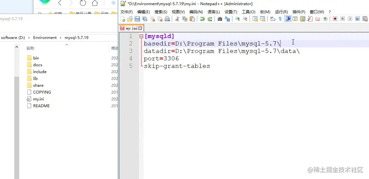Undo the last edit with green arrow
The height and width of the screenshot is (179, 369).
202,19
